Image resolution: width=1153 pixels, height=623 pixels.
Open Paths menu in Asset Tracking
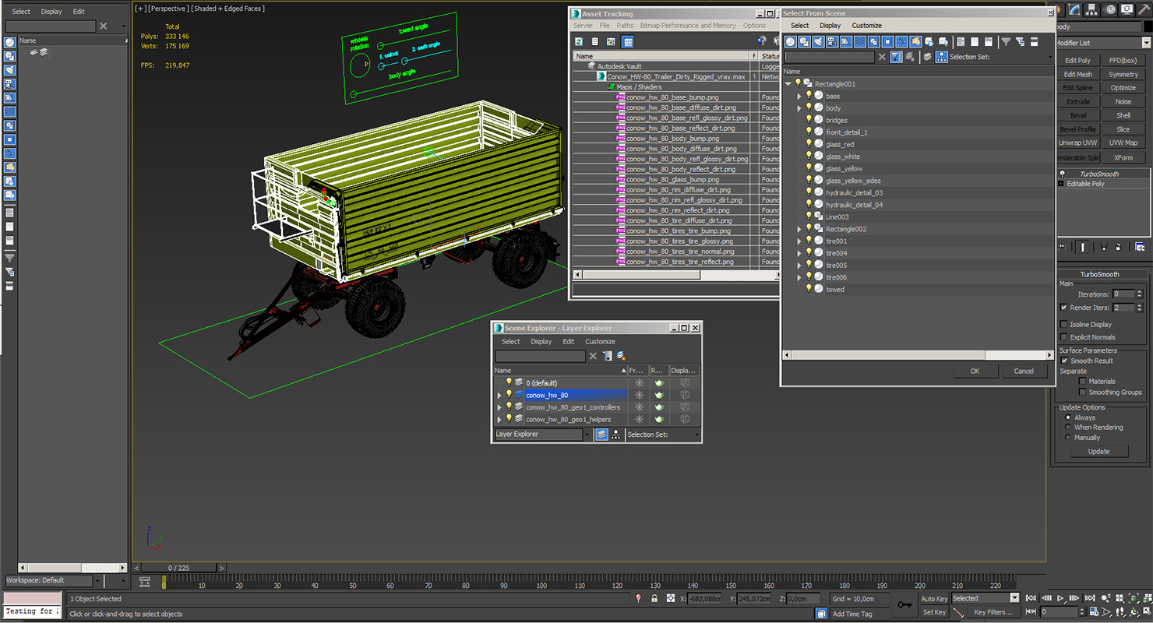tap(625, 26)
